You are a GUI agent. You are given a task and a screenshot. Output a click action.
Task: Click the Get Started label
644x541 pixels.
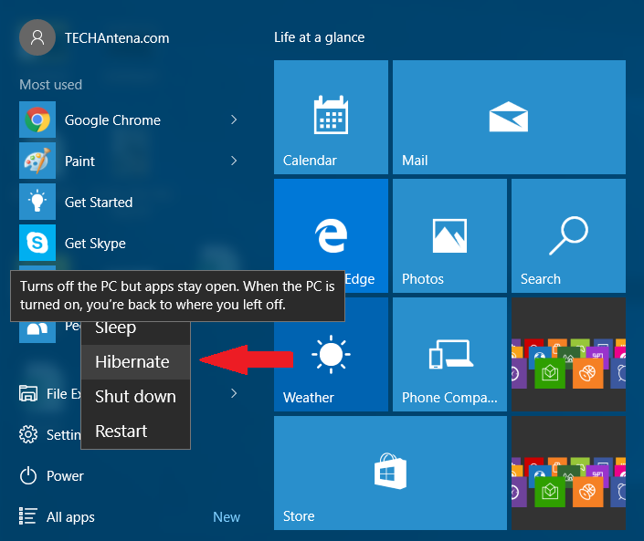[x=99, y=203]
